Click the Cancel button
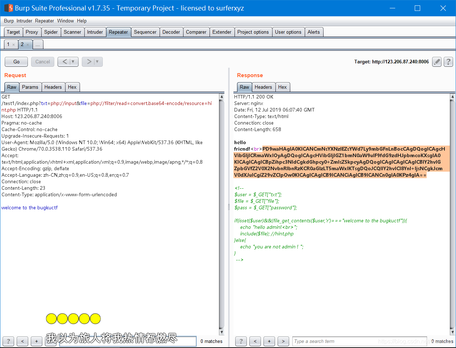The width and height of the screenshot is (456, 348). point(43,62)
